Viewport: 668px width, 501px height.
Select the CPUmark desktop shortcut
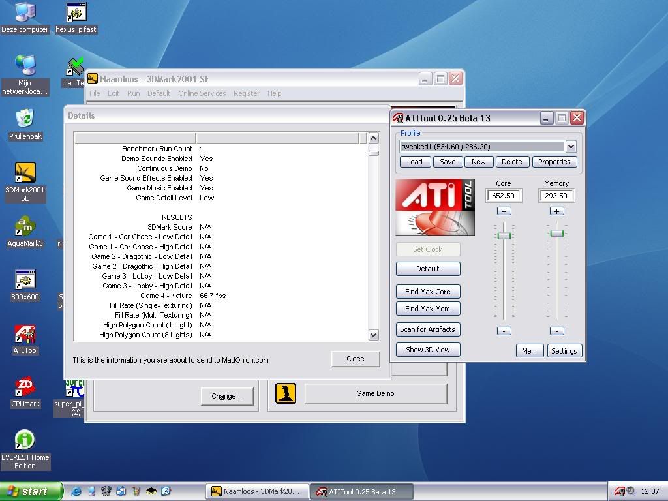click(25, 392)
